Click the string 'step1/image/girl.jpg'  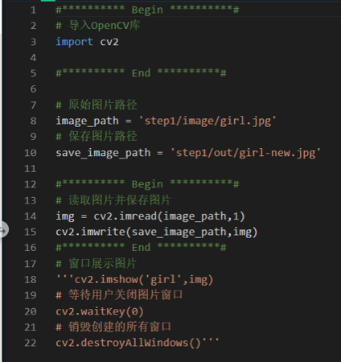point(207,121)
